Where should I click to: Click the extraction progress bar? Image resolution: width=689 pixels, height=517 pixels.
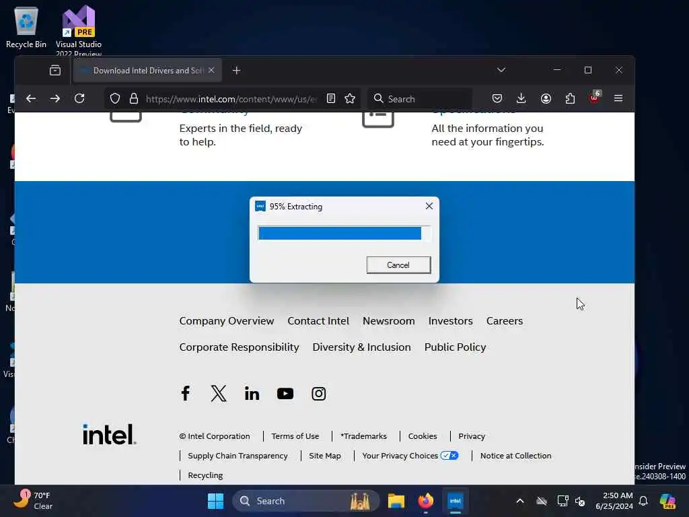pyautogui.click(x=344, y=233)
